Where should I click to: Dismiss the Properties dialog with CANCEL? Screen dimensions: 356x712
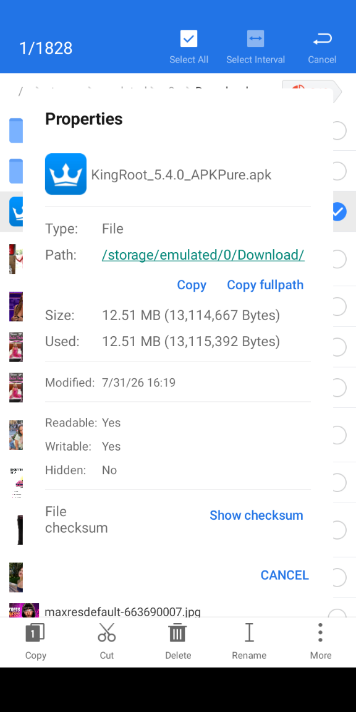[x=285, y=575]
